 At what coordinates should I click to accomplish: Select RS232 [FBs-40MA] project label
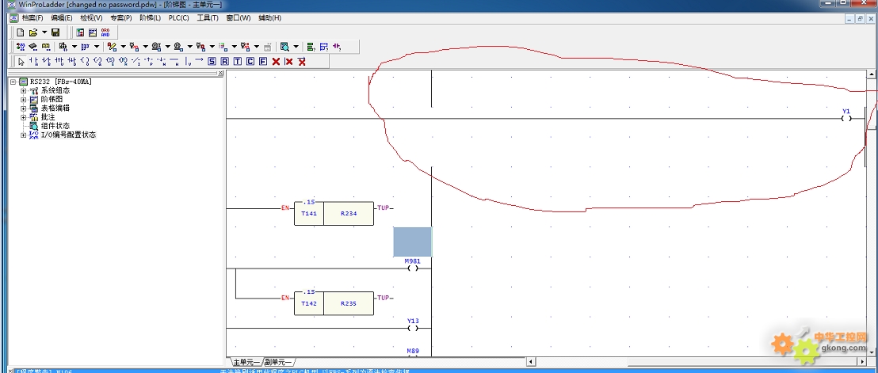pos(61,82)
